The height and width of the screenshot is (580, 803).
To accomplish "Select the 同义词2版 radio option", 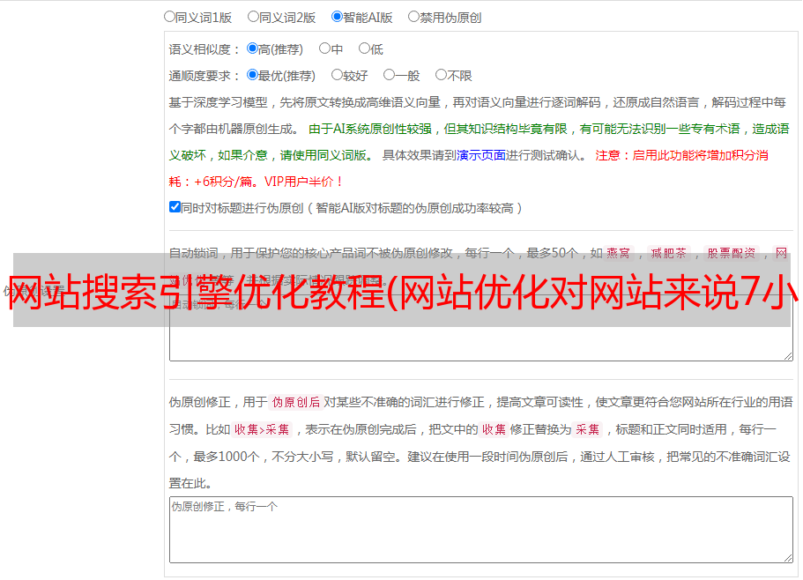I will coord(253,17).
